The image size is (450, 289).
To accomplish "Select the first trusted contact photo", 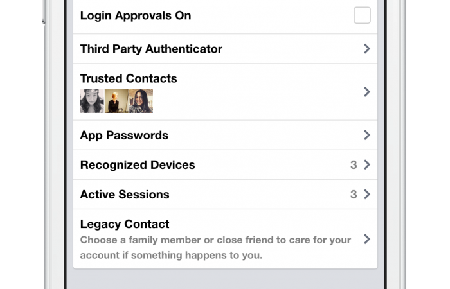I will [x=92, y=101].
